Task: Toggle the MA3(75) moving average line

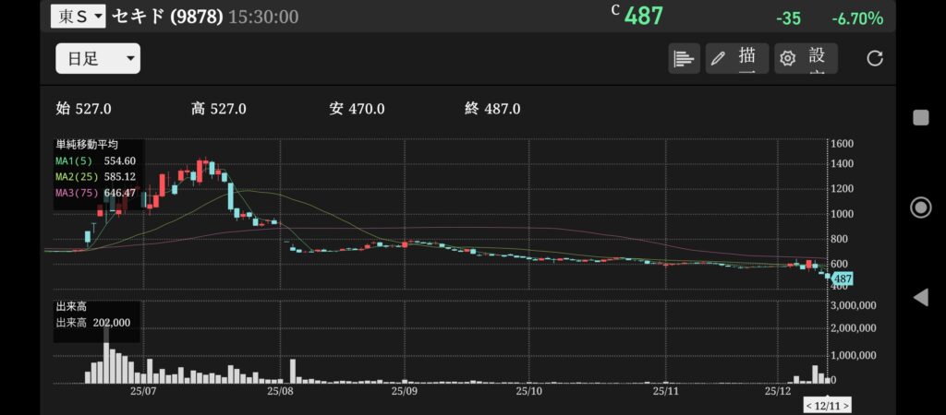Action: click(96, 192)
